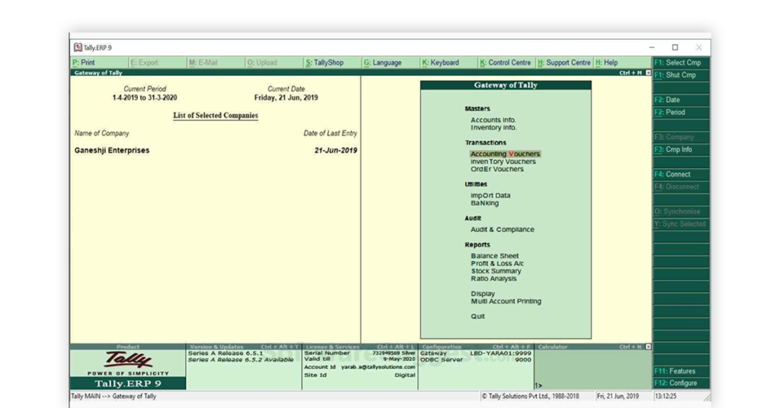Open Accounts Info under Masters
The height and width of the screenshot is (408, 780).
(494, 120)
